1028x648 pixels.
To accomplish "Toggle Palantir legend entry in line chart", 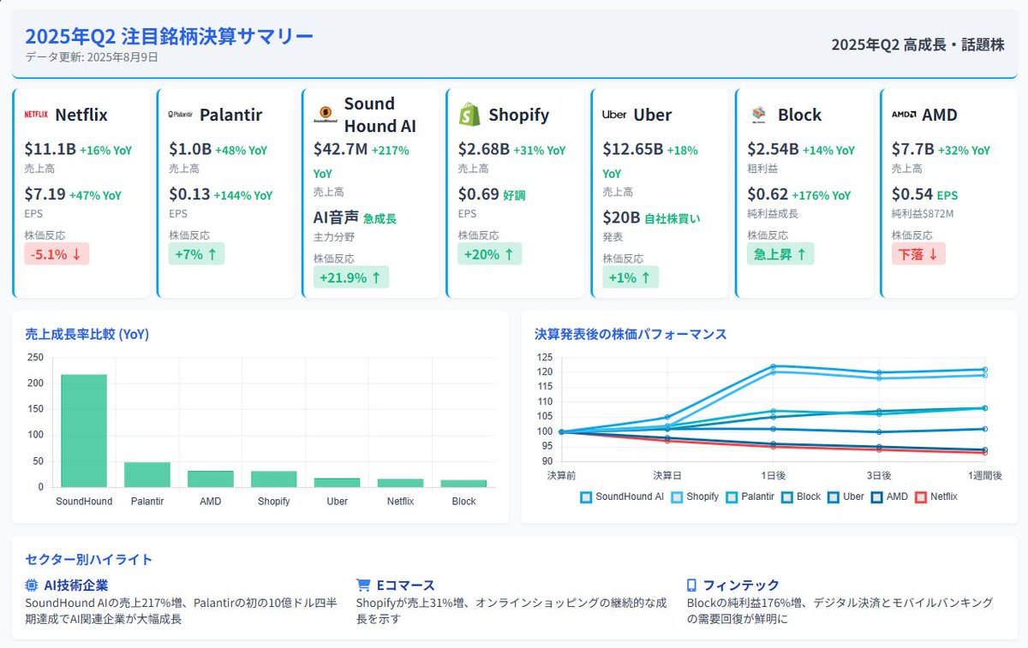I will pos(750,496).
